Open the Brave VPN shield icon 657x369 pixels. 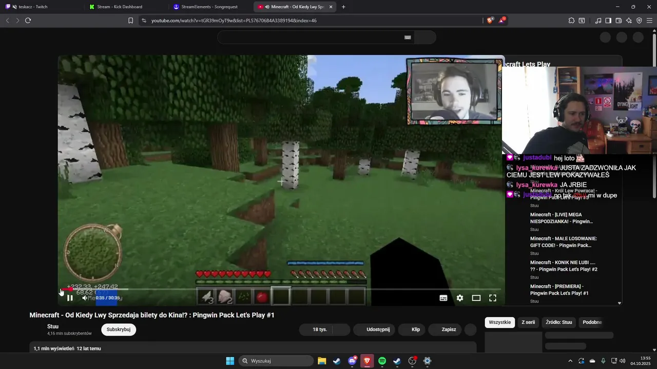639,20
